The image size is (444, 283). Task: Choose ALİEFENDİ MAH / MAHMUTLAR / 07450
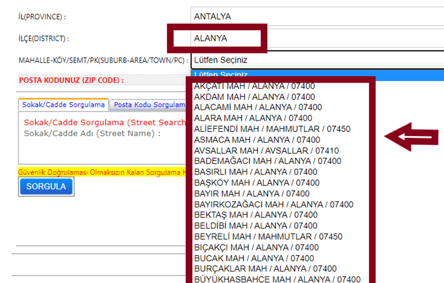[272, 129]
